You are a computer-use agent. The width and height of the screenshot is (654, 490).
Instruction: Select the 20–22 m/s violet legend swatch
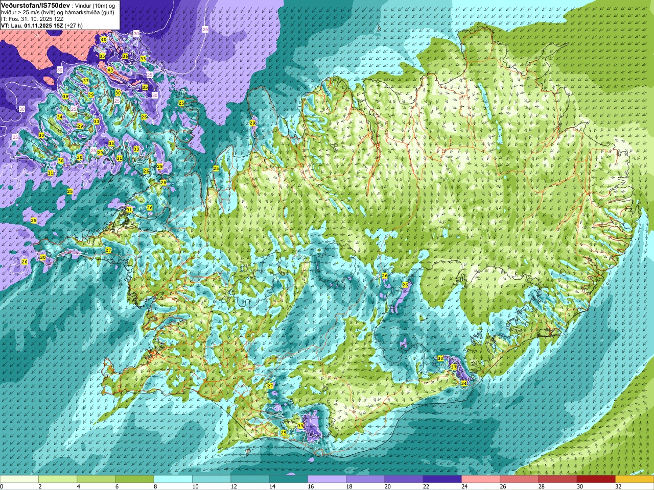(x=404, y=479)
